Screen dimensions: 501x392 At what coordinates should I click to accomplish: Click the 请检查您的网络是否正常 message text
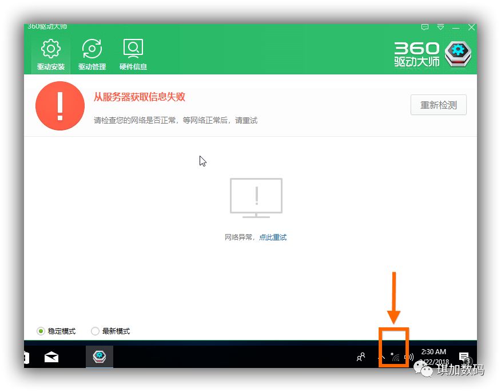click(176, 121)
